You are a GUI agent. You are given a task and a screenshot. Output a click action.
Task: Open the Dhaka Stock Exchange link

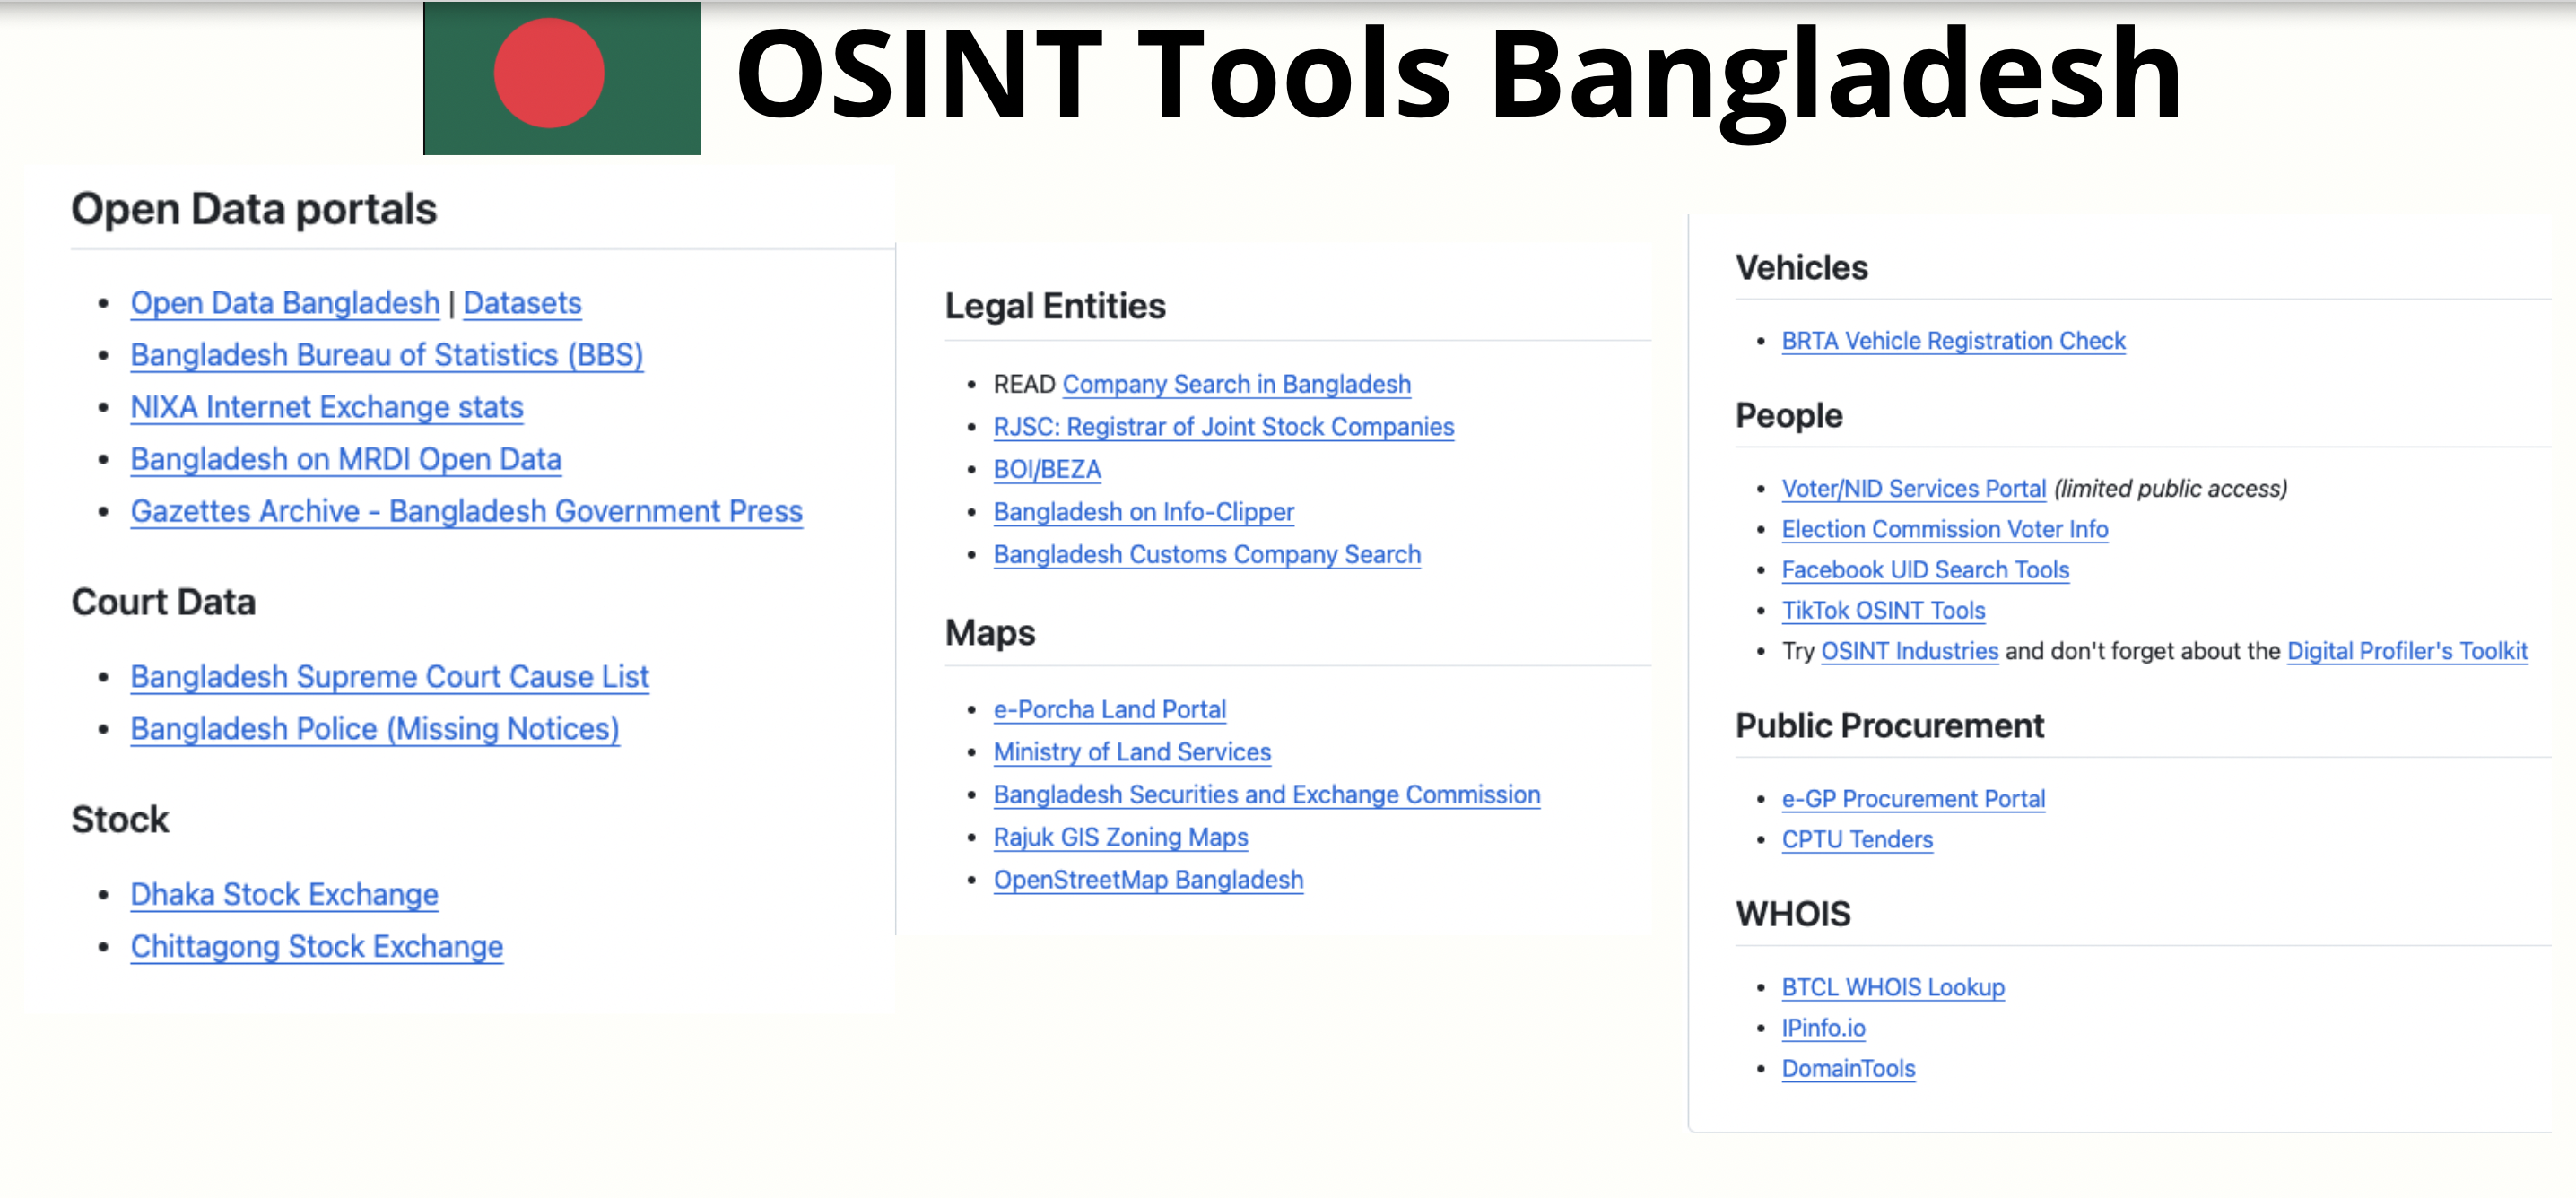coord(285,894)
